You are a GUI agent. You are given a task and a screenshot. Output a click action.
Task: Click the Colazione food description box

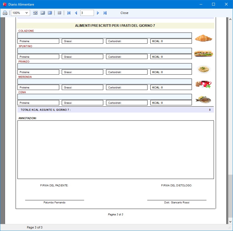[105, 35]
